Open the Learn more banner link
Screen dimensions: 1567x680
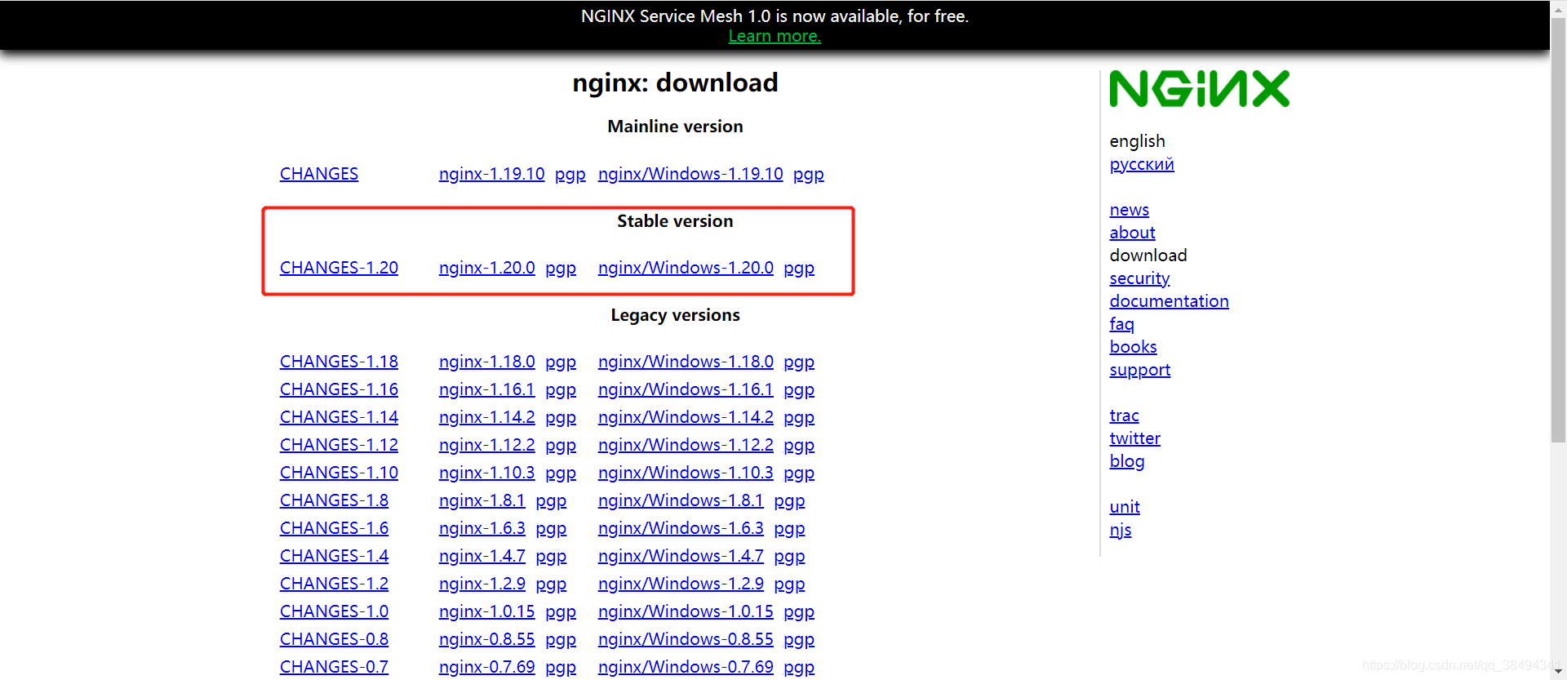775,36
